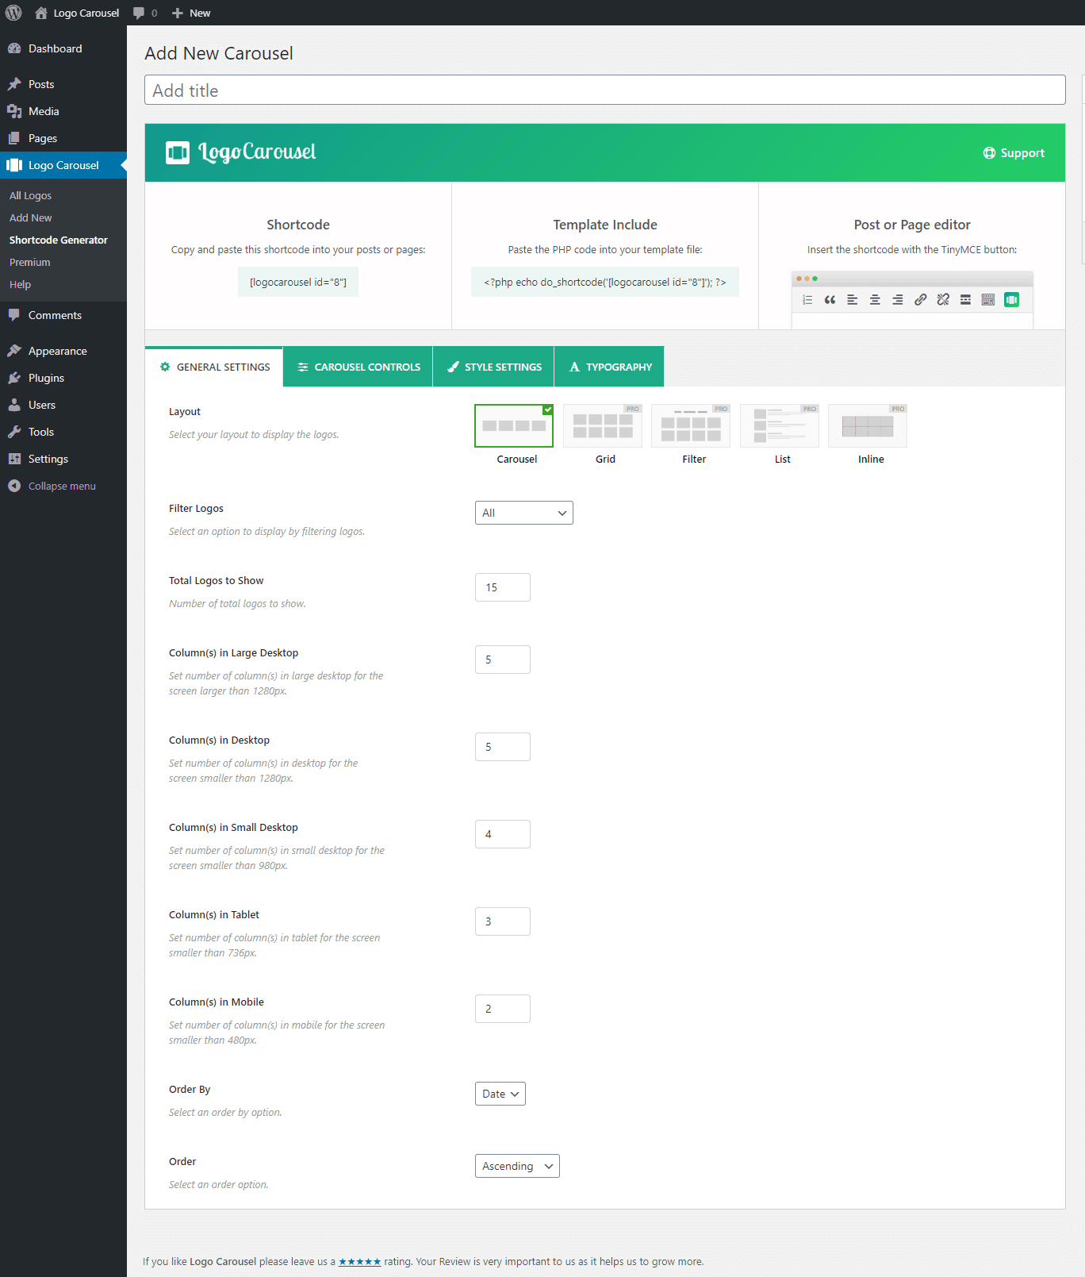Viewport: 1085px width, 1277px height.
Task: Switch to Typography tab
Action: point(610,367)
